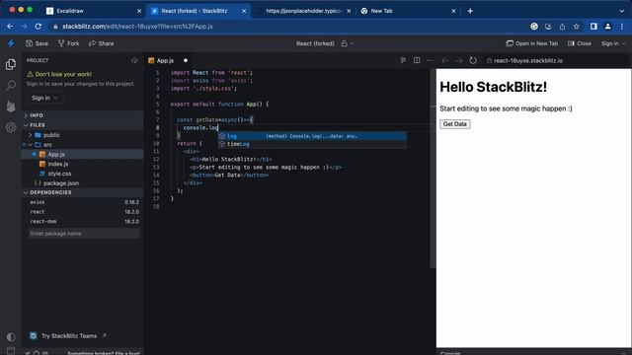632x355 pixels.
Task: Open Try StackBlitz Teams link
Action: 68,336
